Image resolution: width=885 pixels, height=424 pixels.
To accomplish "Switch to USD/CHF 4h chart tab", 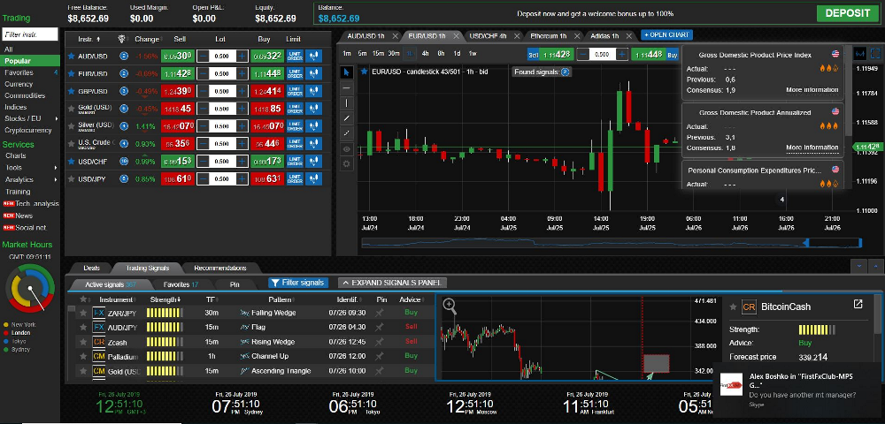I will click(490, 35).
